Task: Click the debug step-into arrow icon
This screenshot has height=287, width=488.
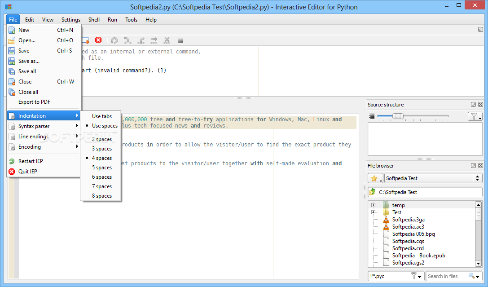Action: [127, 40]
